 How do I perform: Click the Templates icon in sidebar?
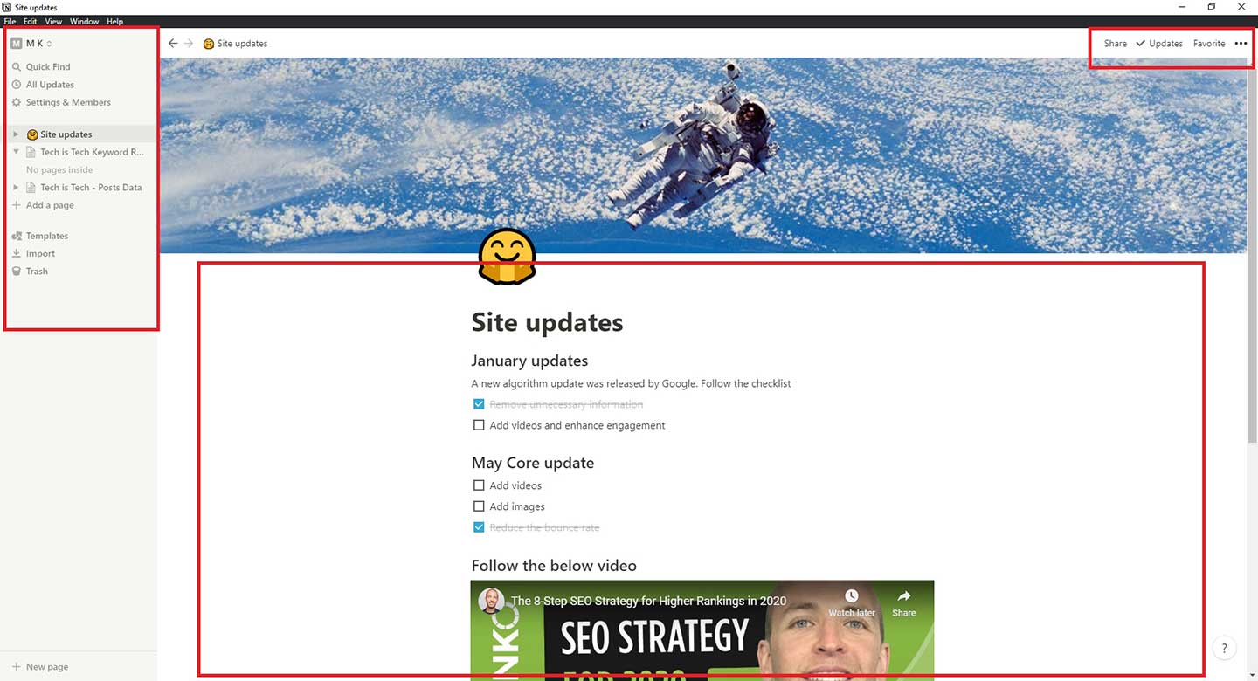(x=17, y=236)
